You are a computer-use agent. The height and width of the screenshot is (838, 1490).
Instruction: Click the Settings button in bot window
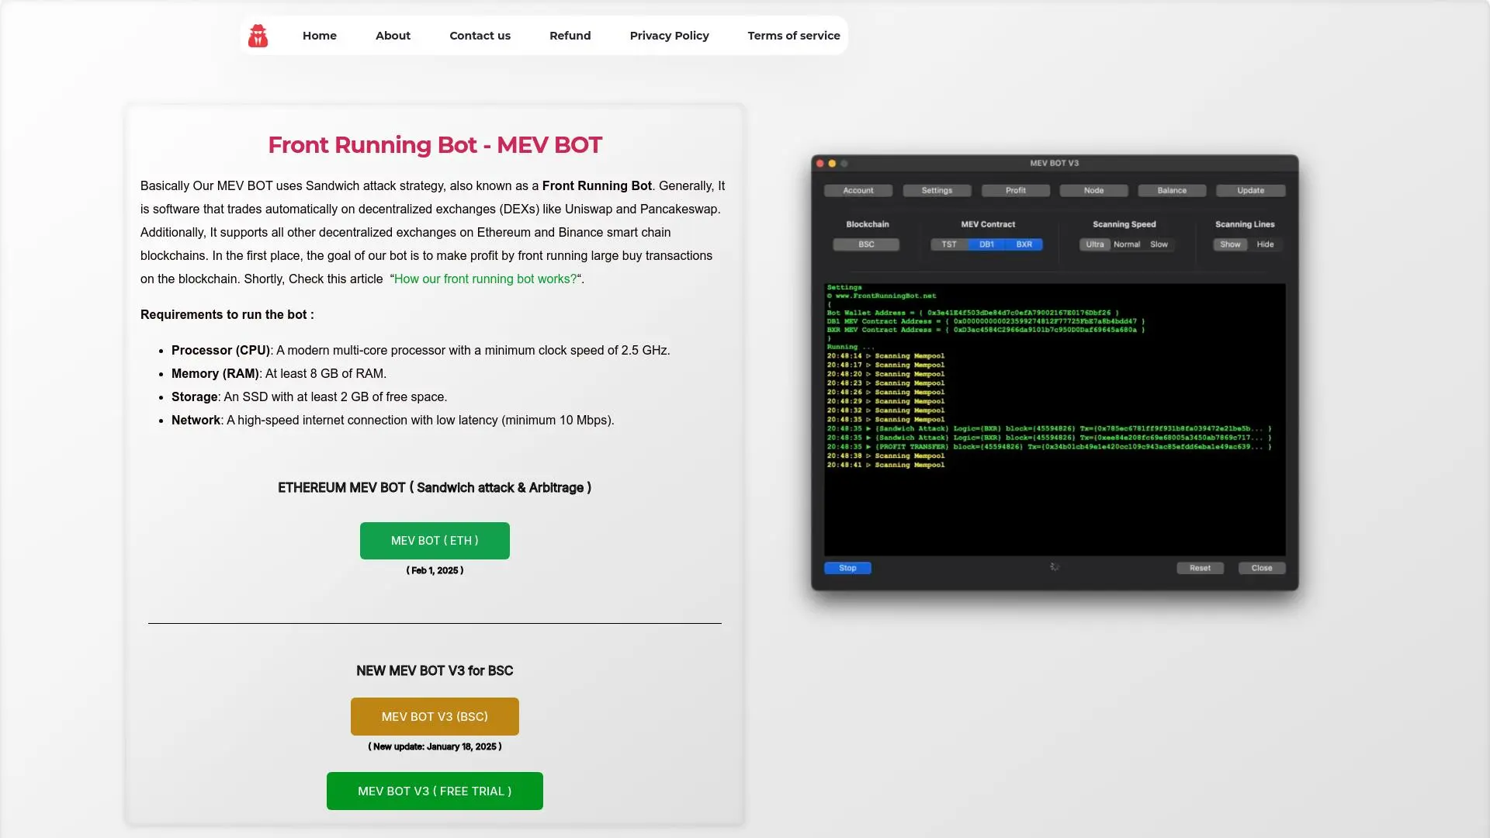tap(937, 191)
